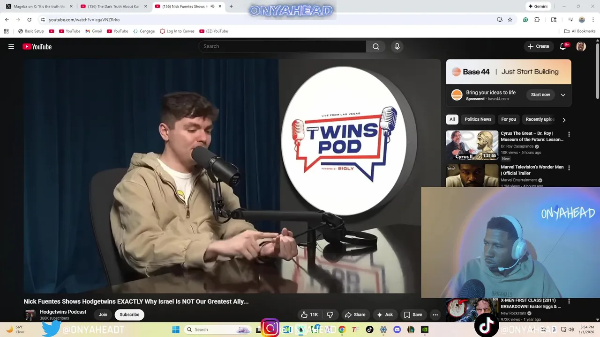The image size is (600, 337).
Task: Open options for Wonder Man trailer
Action: 569,168
